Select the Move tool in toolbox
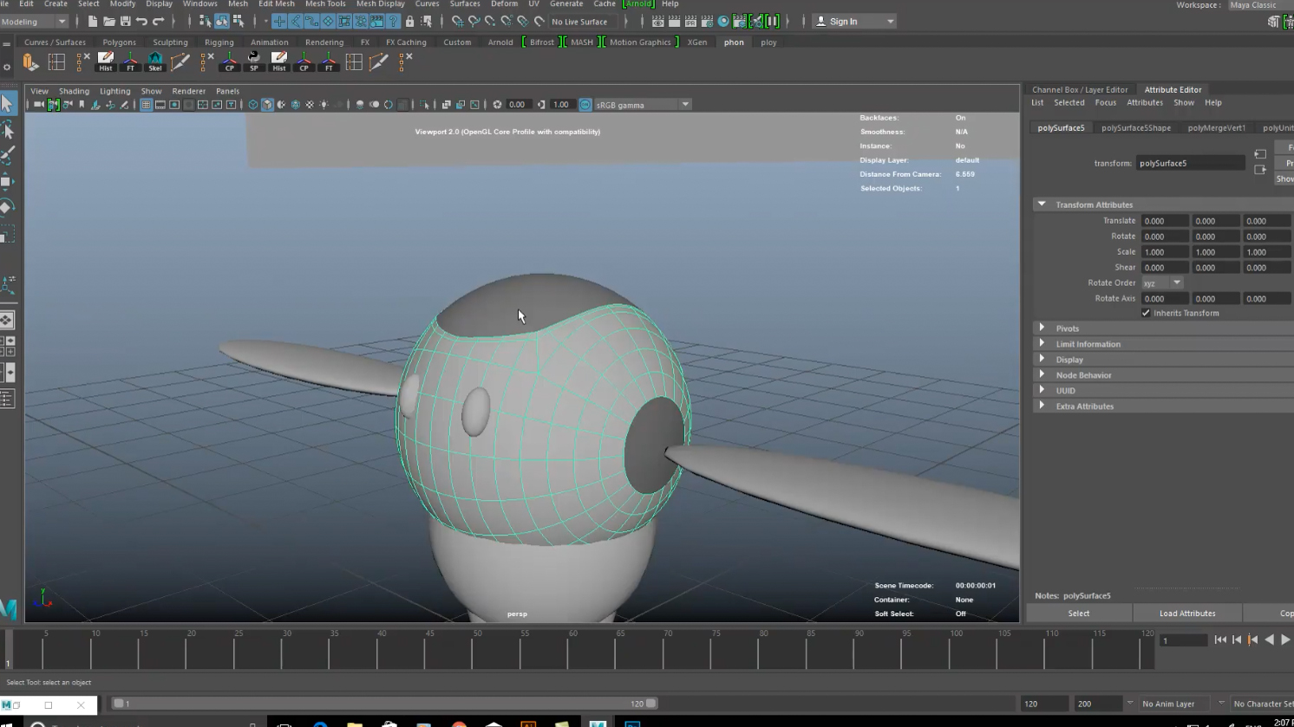This screenshot has height=727, width=1294. [8, 181]
